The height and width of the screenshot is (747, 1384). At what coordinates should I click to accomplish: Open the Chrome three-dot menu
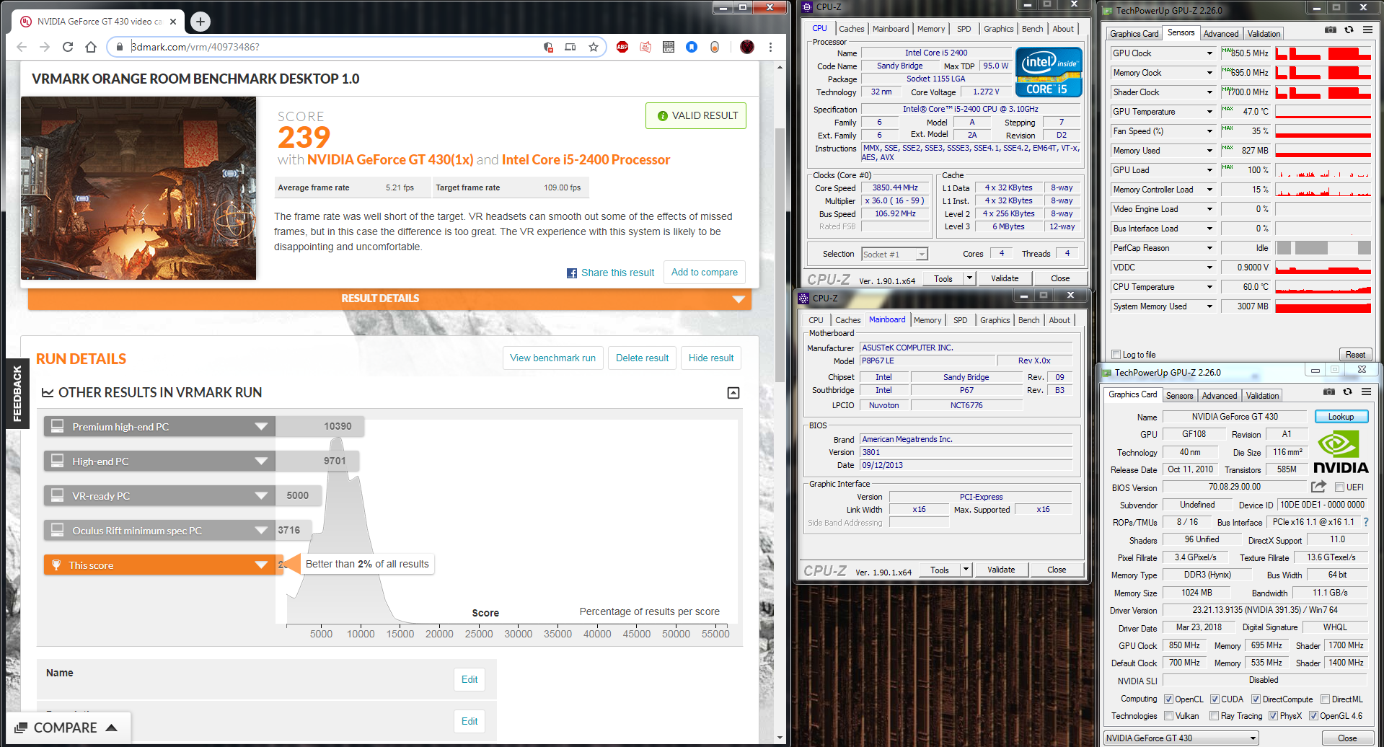pos(770,47)
